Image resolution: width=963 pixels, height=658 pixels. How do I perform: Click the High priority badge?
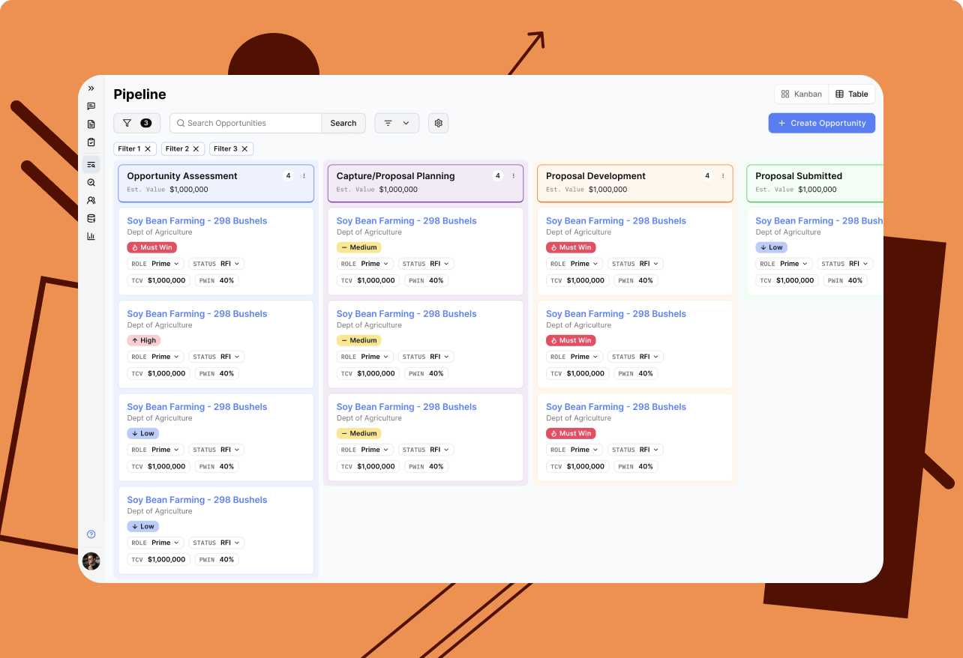144,340
